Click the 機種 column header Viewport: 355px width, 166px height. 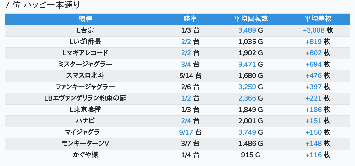tap(85, 19)
